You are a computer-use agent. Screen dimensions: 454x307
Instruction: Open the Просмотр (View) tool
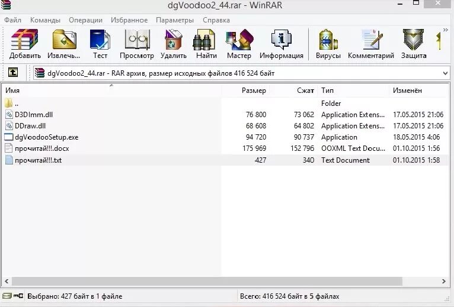[x=137, y=44]
